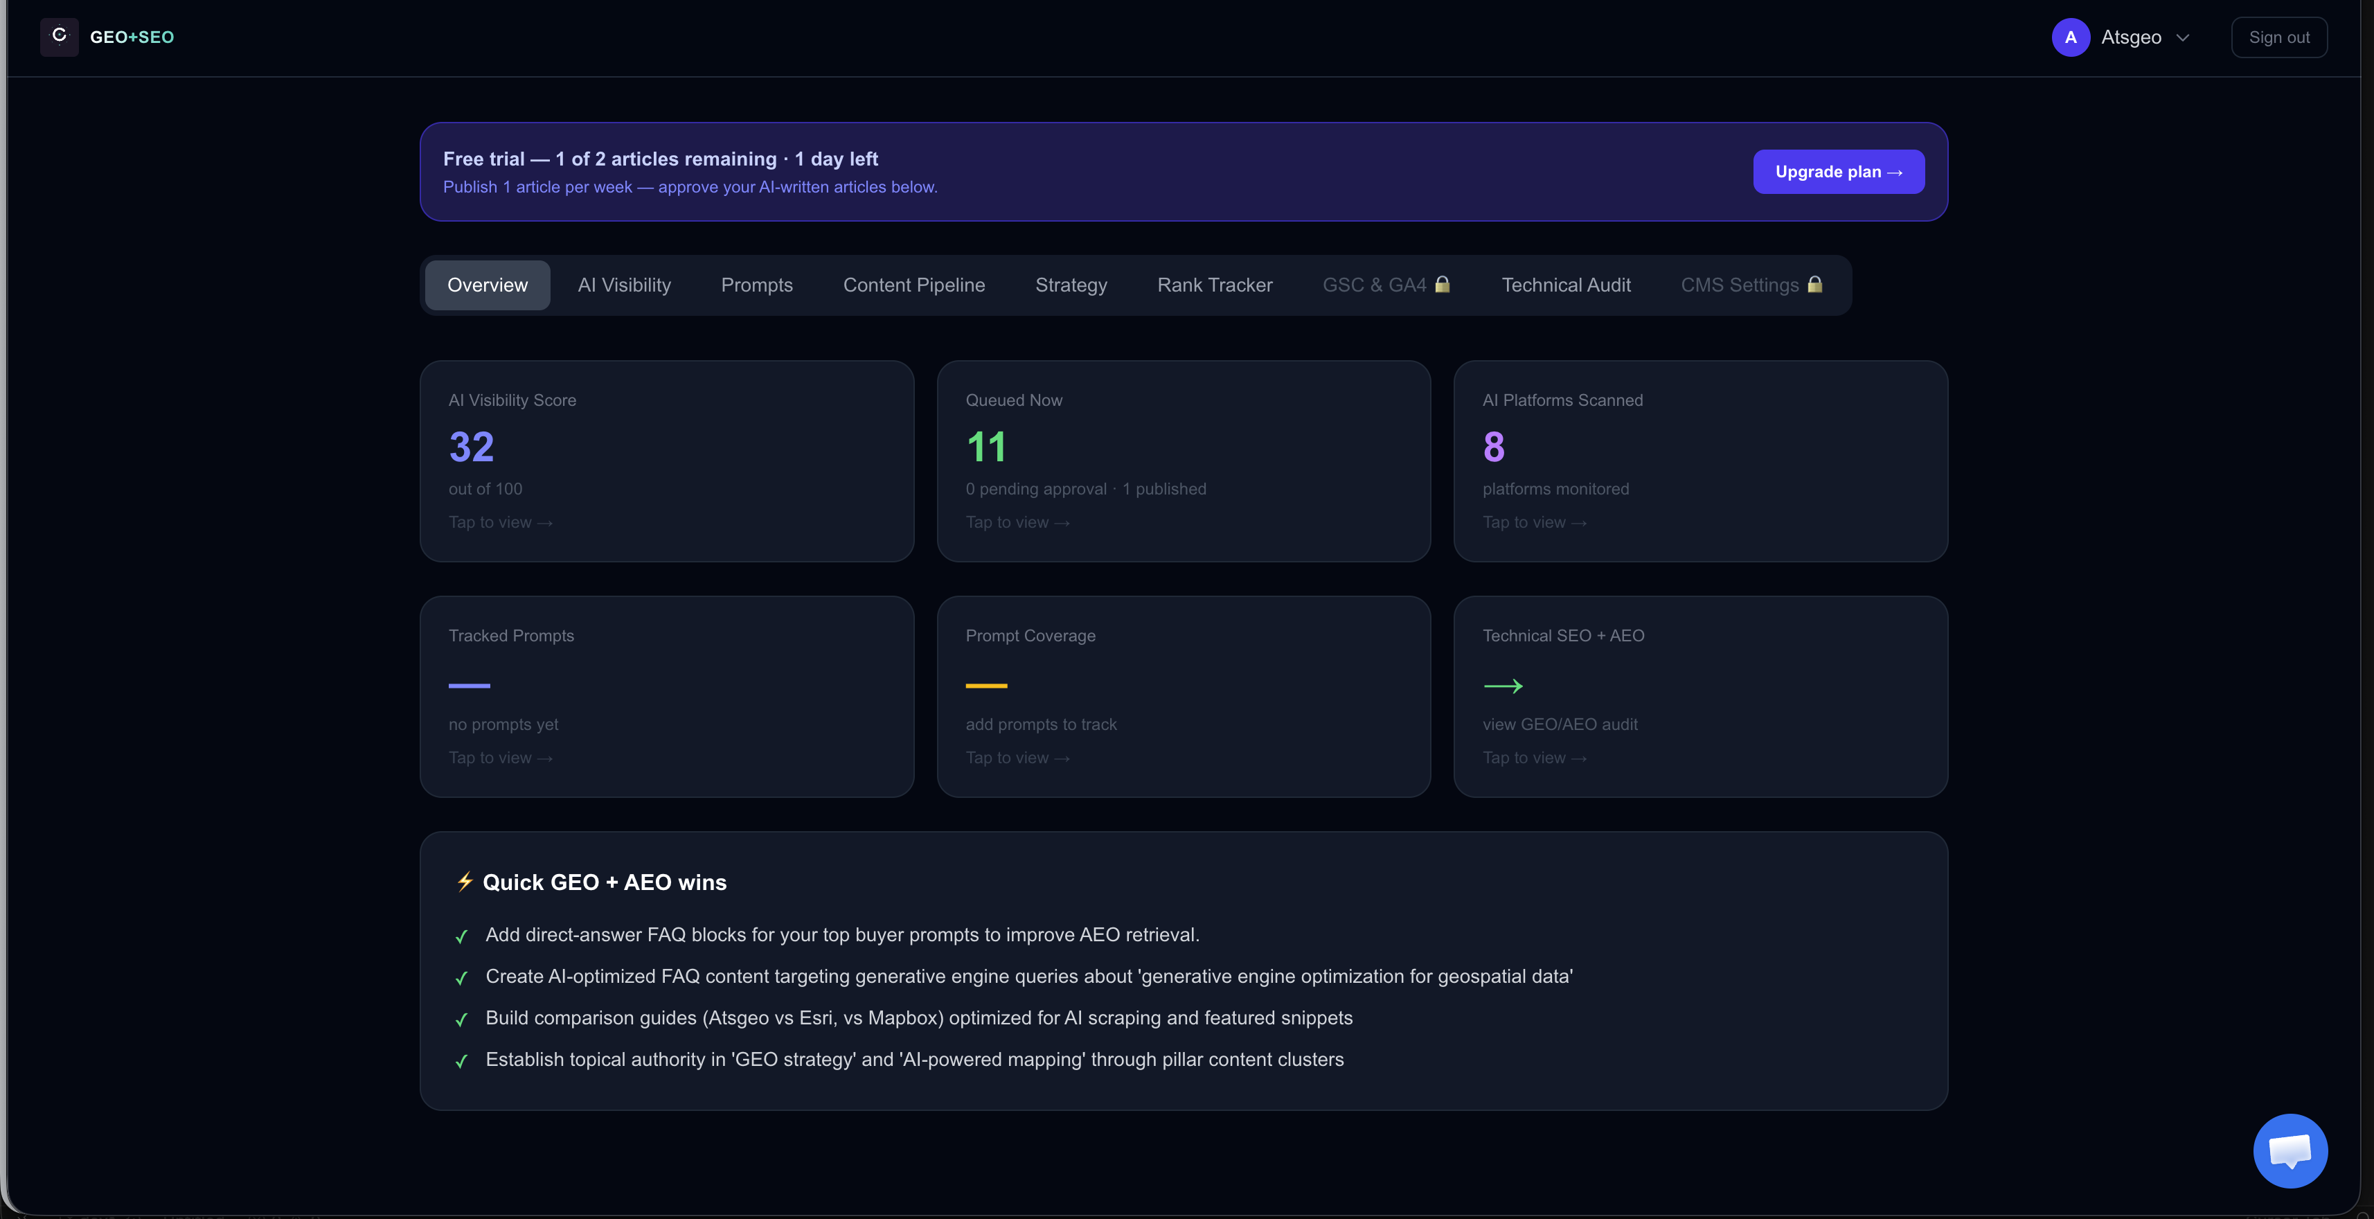Go to the Prompts tab
This screenshot has height=1219, width=2374.
click(x=757, y=285)
